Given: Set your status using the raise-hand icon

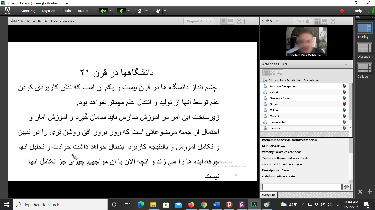Looking at the screenshot, I should [157, 11].
